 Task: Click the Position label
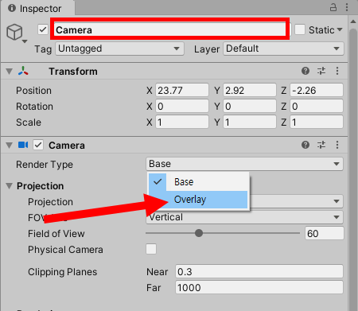[x=33, y=91]
